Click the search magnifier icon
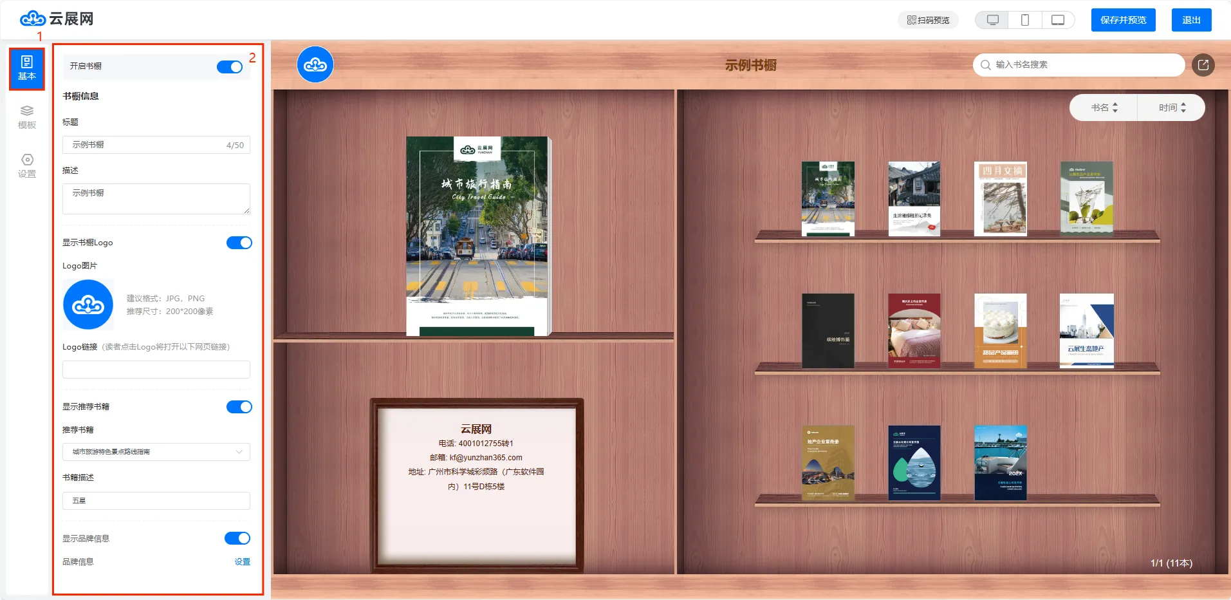The width and height of the screenshot is (1231, 600). (x=985, y=64)
